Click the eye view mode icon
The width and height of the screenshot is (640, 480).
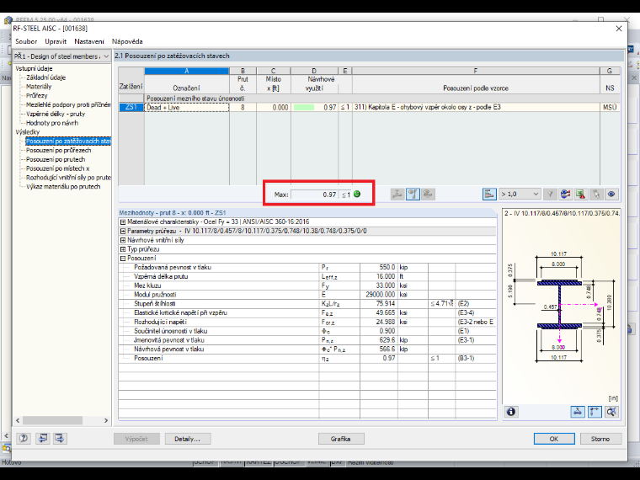point(611,195)
